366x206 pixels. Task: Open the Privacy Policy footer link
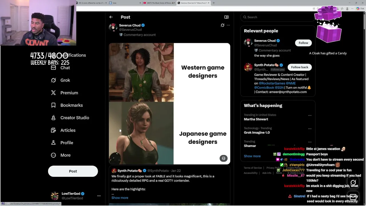tap(274, 168)
